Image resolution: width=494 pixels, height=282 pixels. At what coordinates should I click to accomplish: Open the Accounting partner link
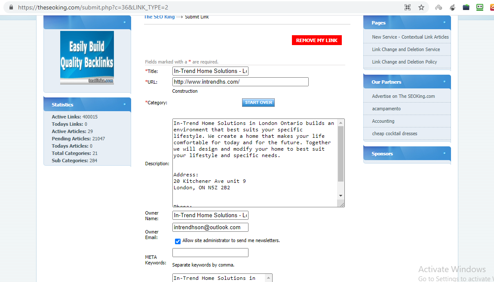383,121
